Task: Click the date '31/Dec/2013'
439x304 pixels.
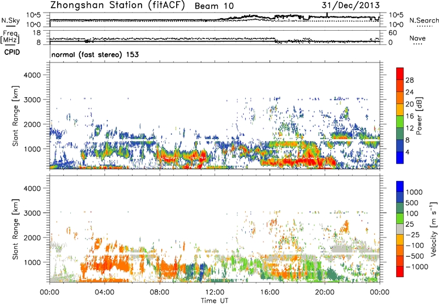Action: coord(351,5)
